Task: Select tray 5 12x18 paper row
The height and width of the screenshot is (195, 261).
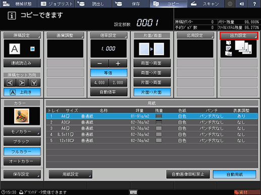Action: (x=152, y=140)
